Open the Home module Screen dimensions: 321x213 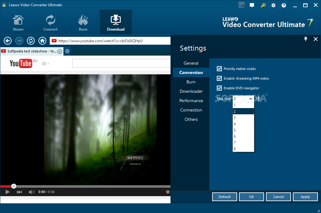[x=18, y=23]
